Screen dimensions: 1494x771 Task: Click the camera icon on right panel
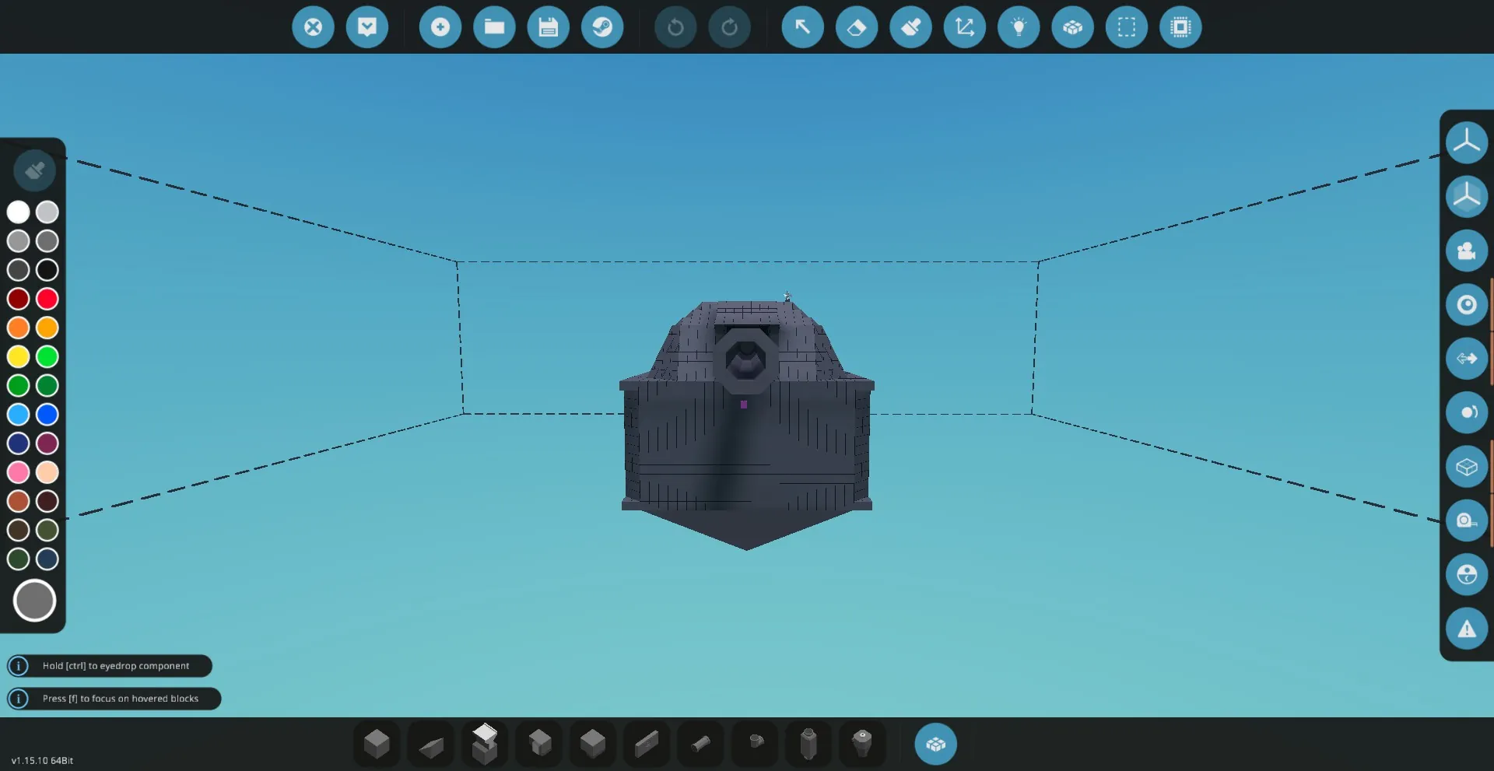[x=1467, y=251]
